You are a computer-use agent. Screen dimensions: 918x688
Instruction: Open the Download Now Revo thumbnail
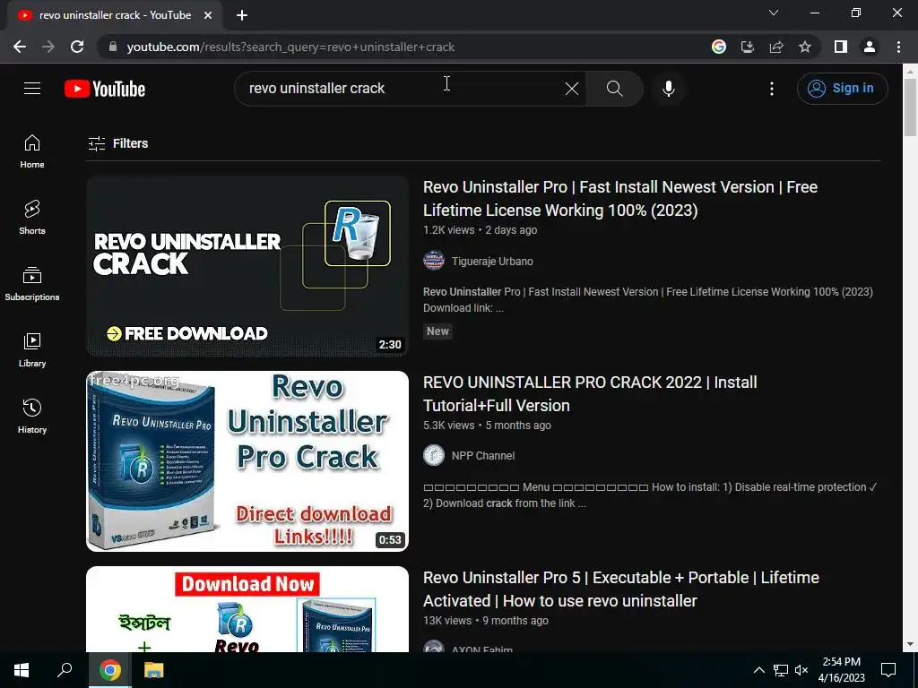click(247, 609)
